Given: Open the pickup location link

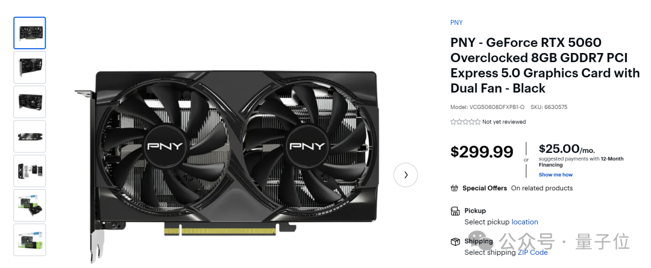Looking at the screenshot, I should (x=525, y=222).
